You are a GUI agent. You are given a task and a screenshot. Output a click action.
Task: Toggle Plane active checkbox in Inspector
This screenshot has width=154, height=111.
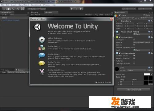coord(120,15)
